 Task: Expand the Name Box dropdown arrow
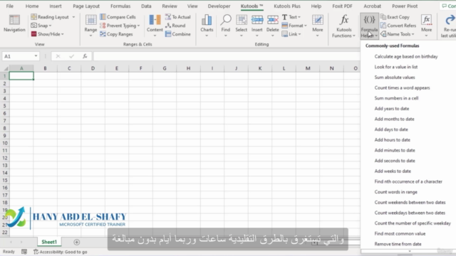click(x=36, y=56)
